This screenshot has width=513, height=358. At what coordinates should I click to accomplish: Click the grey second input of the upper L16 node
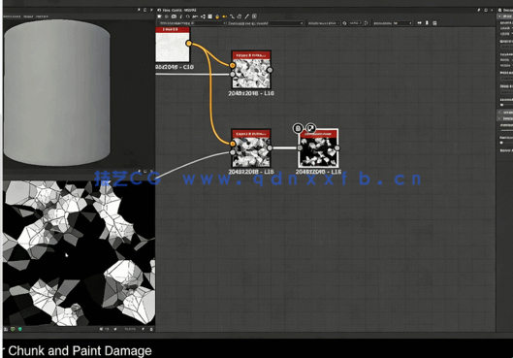click(x=233, y=75)
